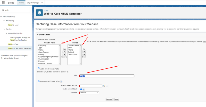Click the Add right-arrow button
Image resolution: width=206 pixels, height=107 pixels.
point(64,52)
